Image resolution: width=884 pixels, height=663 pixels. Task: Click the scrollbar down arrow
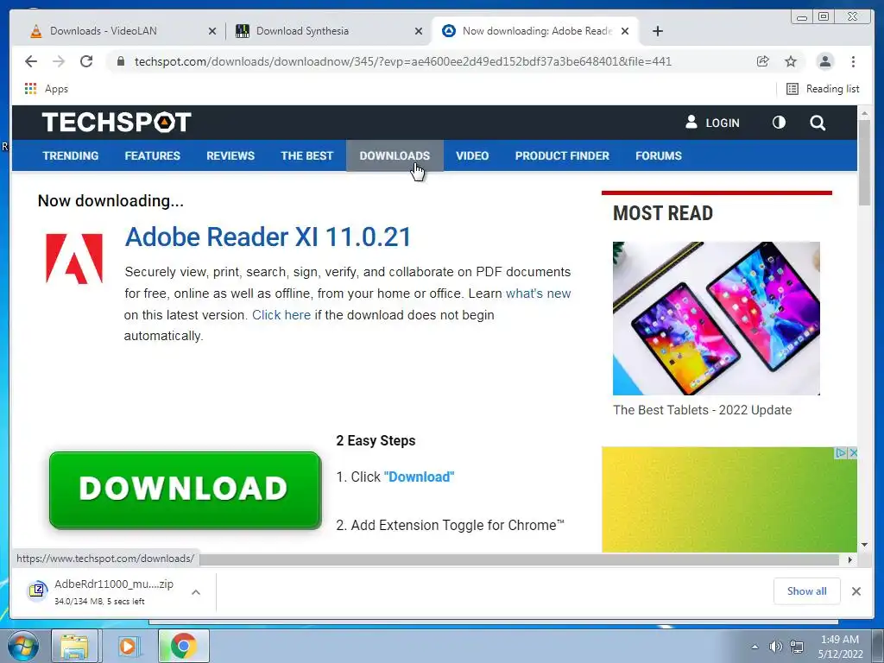pyautogui.click(x=864, y=545)
